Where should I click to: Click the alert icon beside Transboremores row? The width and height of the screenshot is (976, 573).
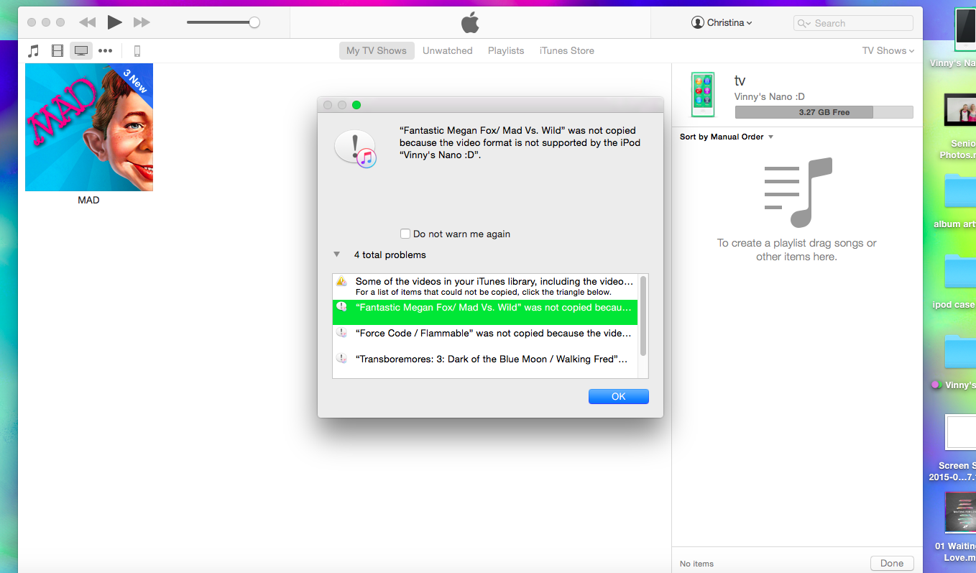click(341, 358)
